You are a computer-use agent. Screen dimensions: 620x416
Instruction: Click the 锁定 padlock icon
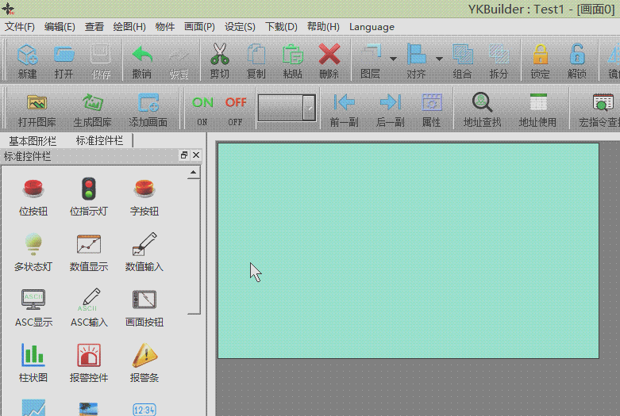(540, 55)
